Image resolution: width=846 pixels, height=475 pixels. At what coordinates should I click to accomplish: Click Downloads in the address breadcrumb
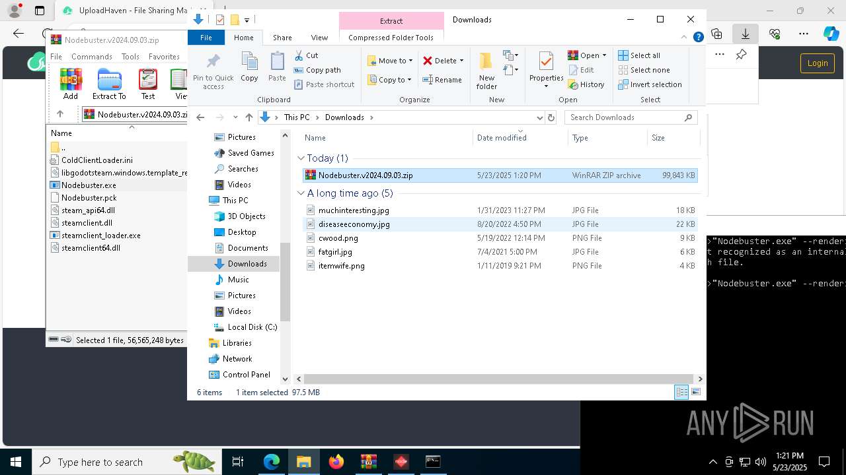click(344, 117)
